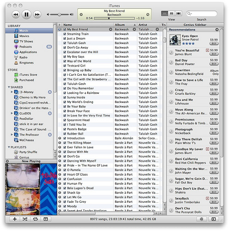Buy Eyes Open by Snow Patrol

coord(214,43)
